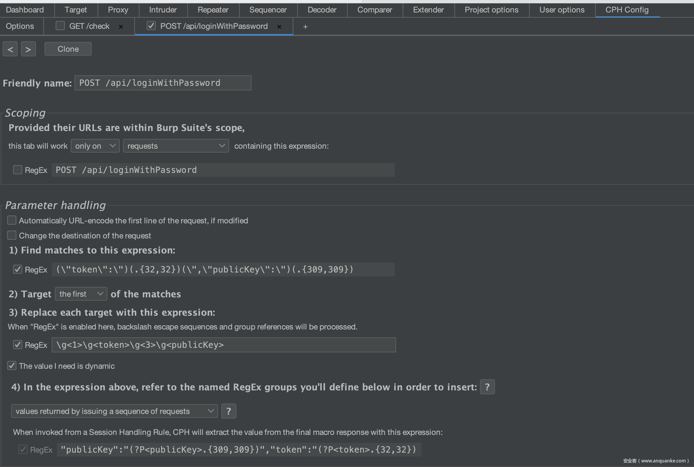The width and height of the screenshot is (694, 467).
Task: Close the POST /api/loginWithPassword tab
Action: (x=279, y=27)
